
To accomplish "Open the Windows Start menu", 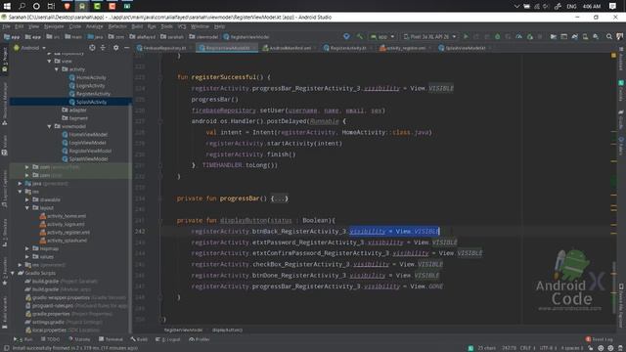I will point(7,6).
